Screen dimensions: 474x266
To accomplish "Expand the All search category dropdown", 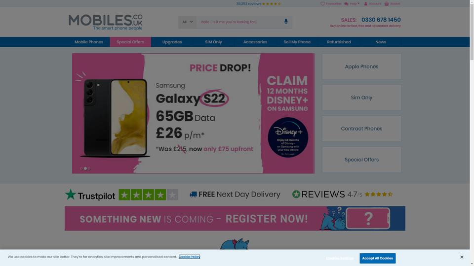I will 188,22.
